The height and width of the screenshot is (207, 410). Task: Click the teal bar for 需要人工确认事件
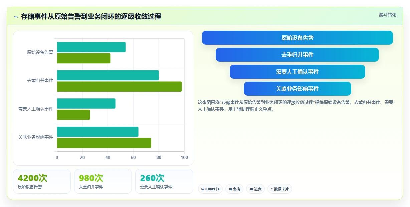86,103
